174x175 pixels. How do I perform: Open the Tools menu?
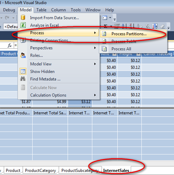[x=76, y=10]
